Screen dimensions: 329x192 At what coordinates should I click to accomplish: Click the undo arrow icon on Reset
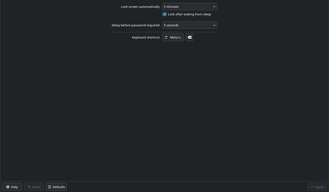coord(29,187)
